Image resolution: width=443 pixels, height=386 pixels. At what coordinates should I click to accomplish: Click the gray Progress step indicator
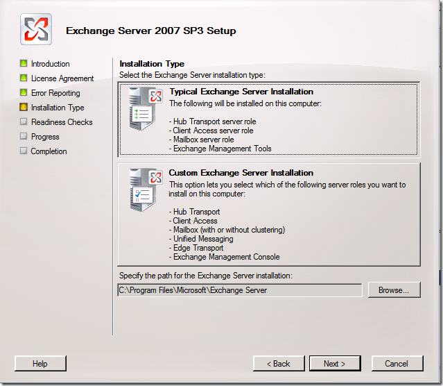(24, 136)
